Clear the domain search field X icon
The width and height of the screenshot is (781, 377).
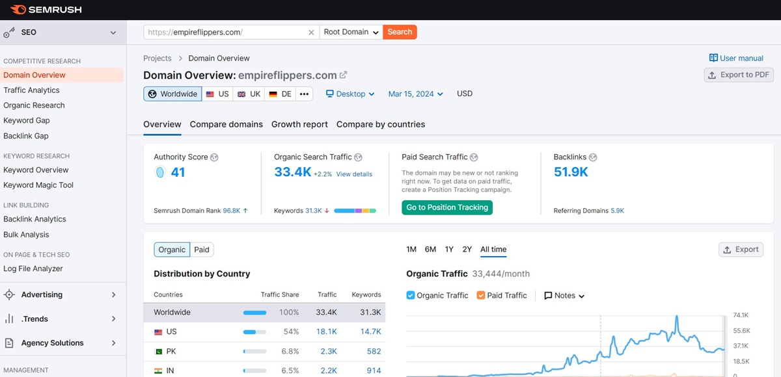tap(311, 32)
